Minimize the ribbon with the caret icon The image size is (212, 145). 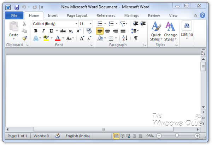coord(195,16)
